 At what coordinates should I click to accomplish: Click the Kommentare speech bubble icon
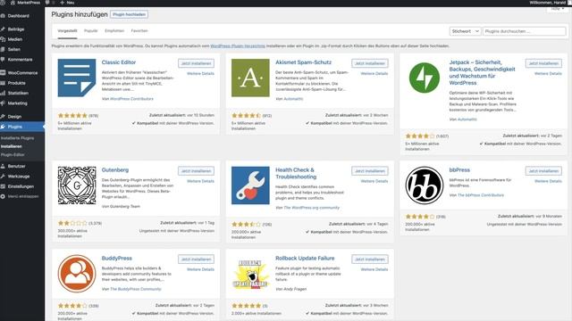[x=3, y=60]
